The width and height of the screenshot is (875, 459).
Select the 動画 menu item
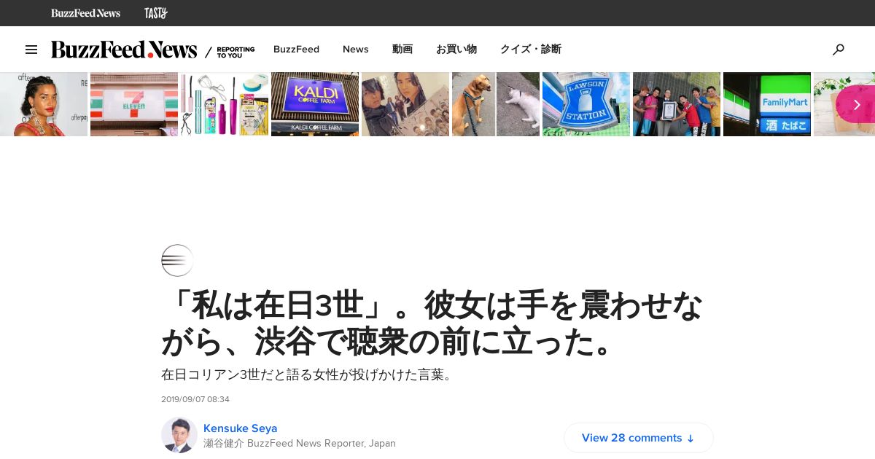[x=402, y=50]
